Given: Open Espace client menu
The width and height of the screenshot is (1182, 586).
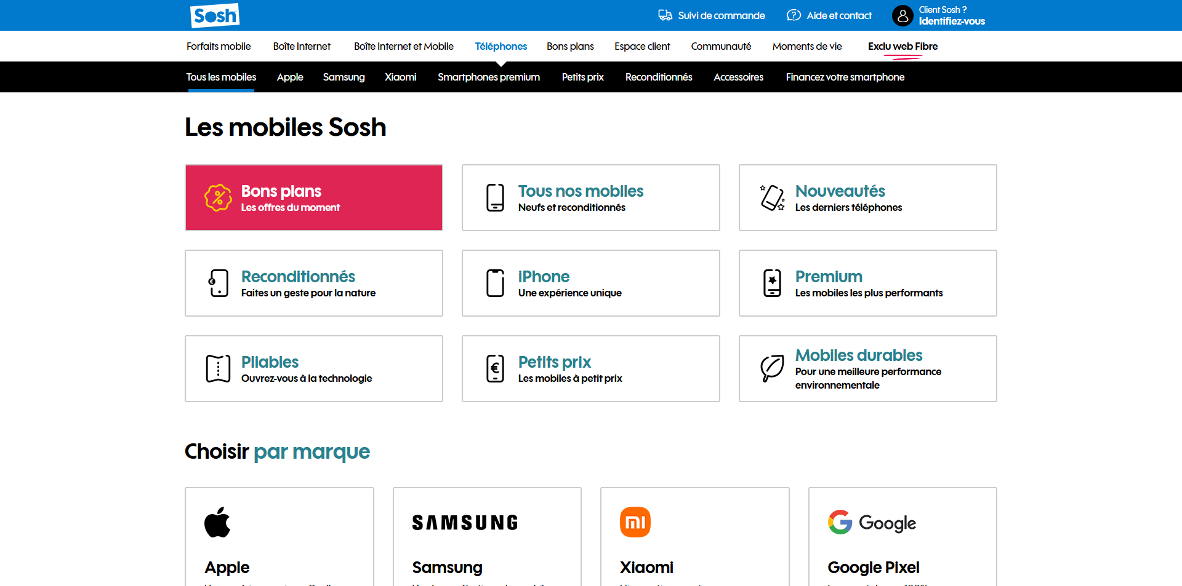Looking at the screenshot, I should coord(642,46).
